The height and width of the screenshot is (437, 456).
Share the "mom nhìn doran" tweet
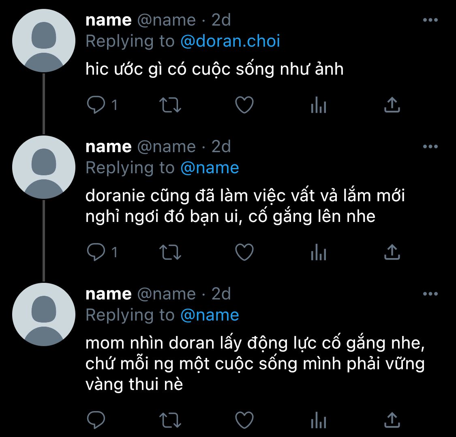(392, 420)
